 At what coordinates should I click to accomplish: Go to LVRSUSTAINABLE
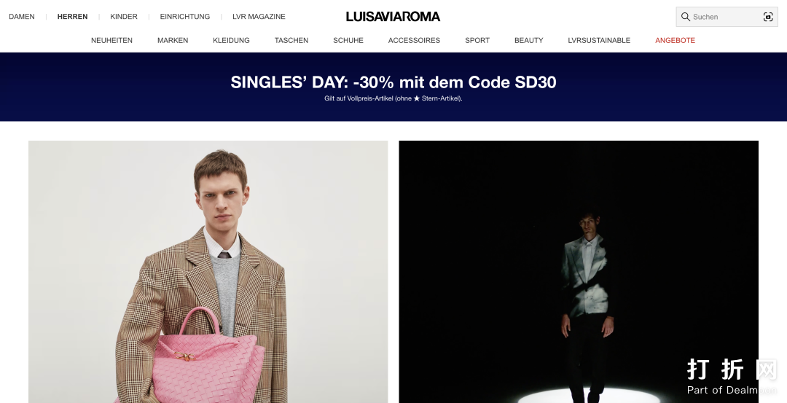[599, 40]
